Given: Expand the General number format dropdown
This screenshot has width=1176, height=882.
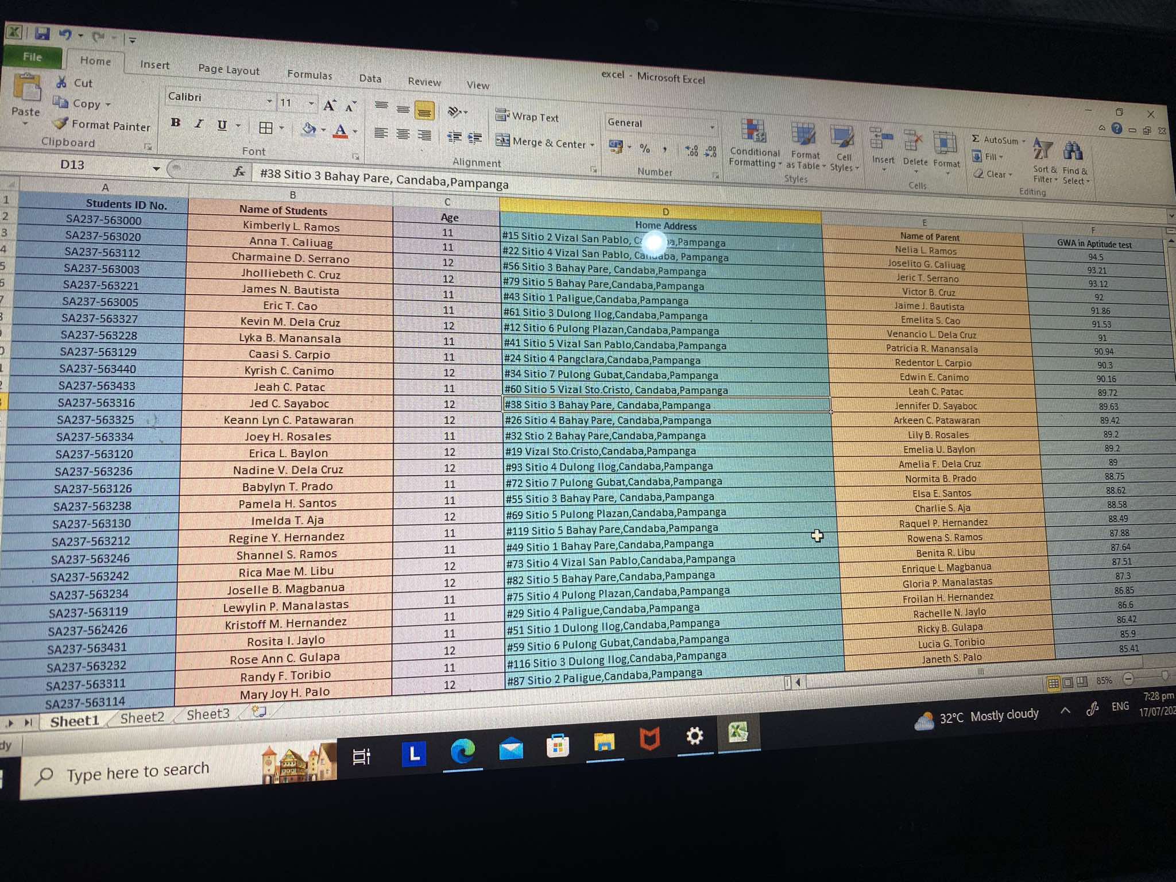Looking at the screenshot, I should click(711, 127).
